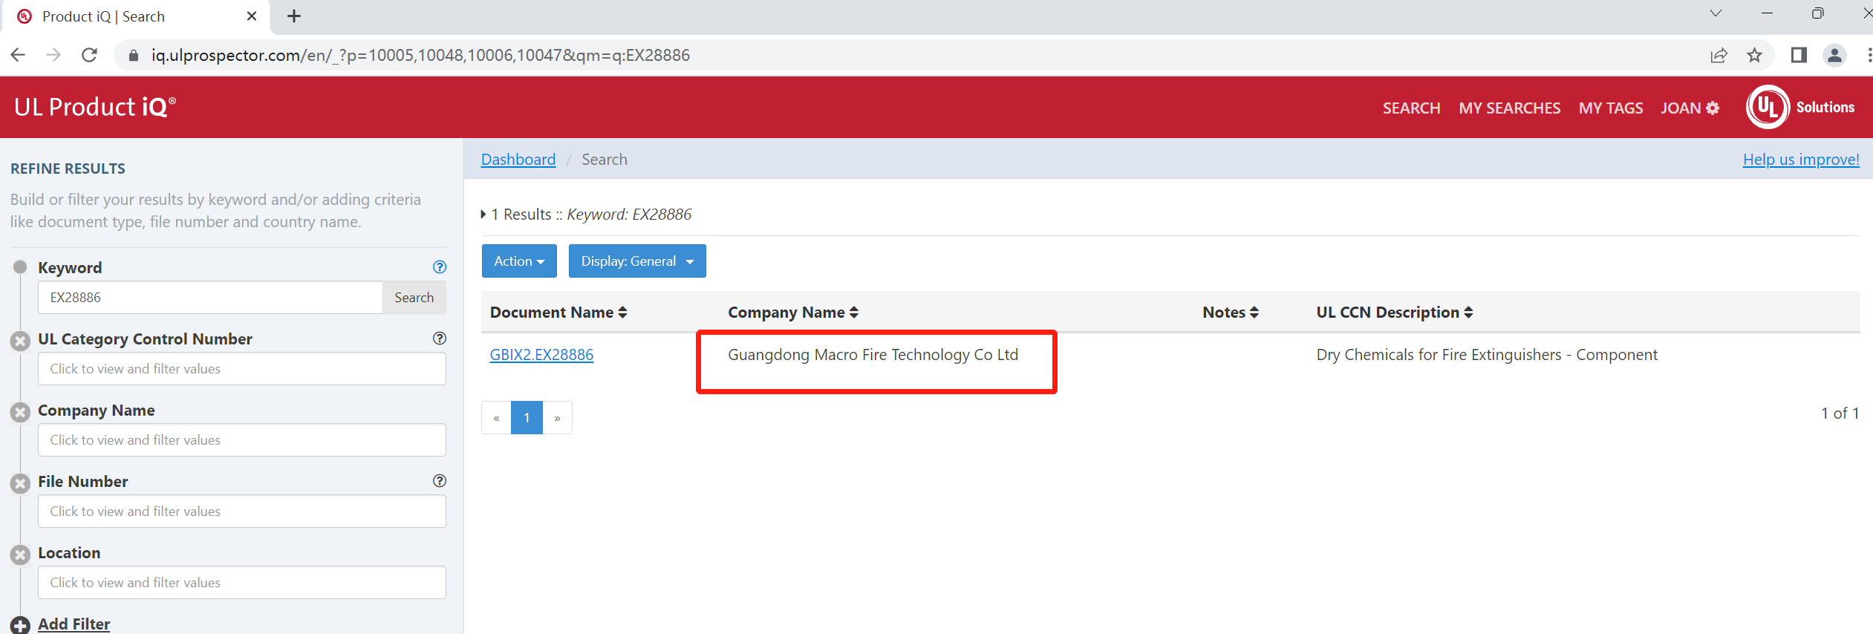Screen dimensions: 1873x634
Task: Click the Search button next to keyword
Action: 414,298
